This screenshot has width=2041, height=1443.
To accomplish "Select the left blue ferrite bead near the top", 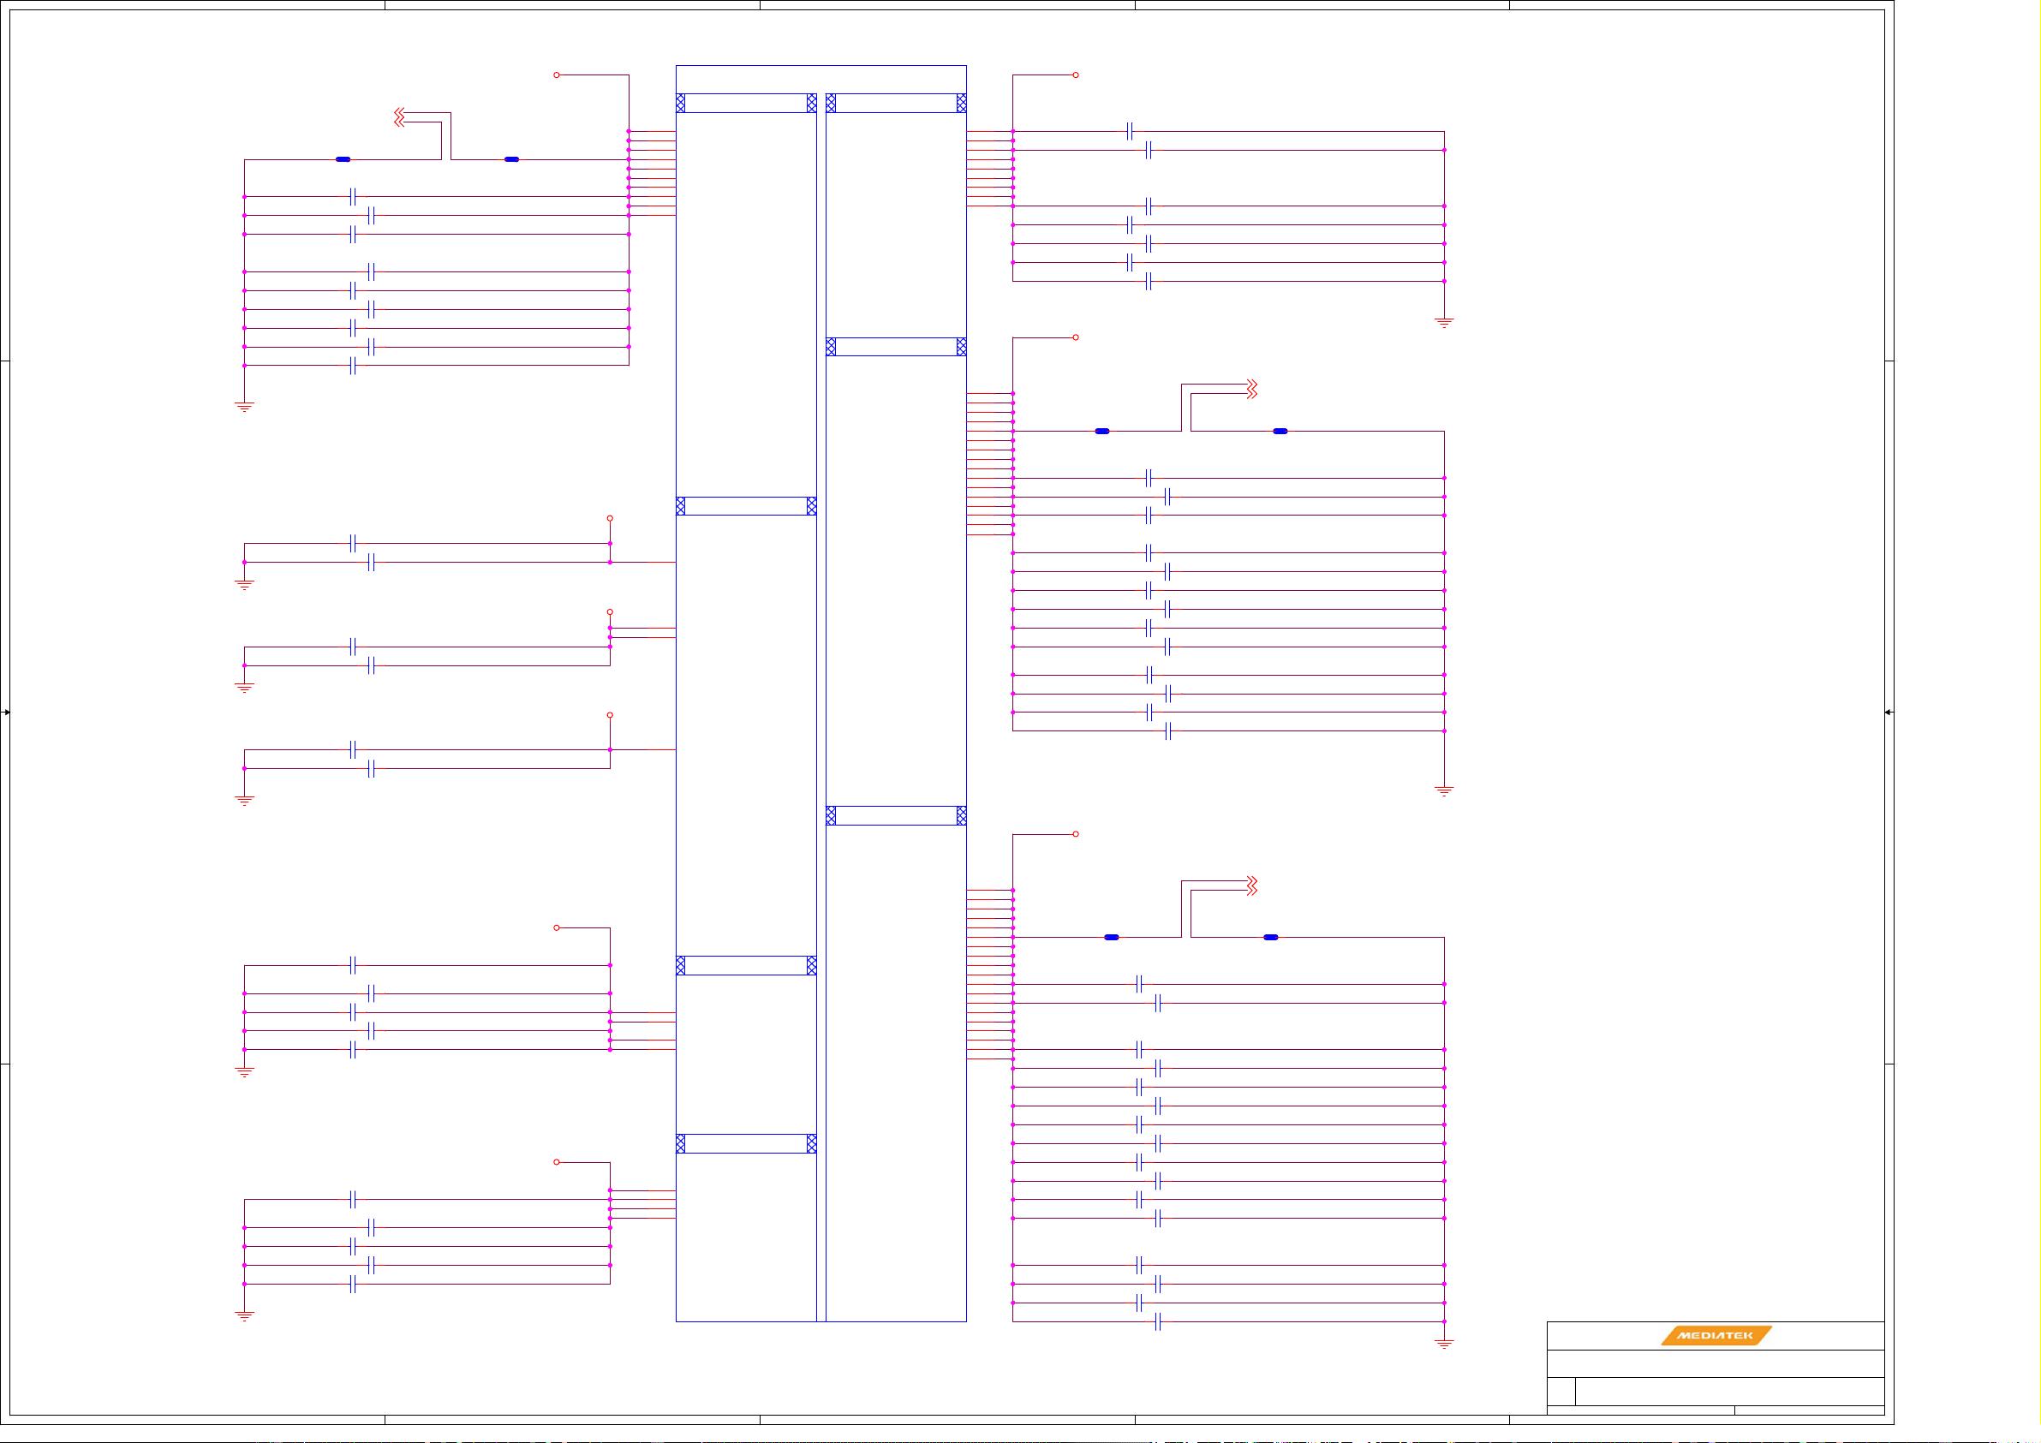I will point(343,158).
